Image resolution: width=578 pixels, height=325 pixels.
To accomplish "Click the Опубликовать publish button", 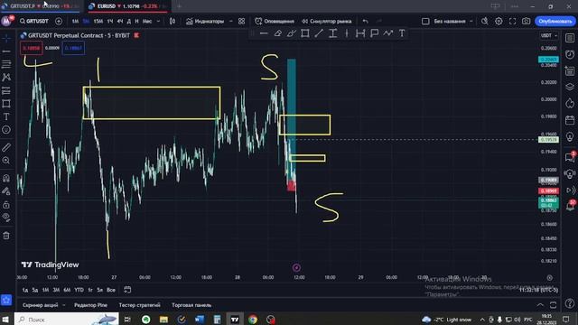I will (x=555, y=22).
